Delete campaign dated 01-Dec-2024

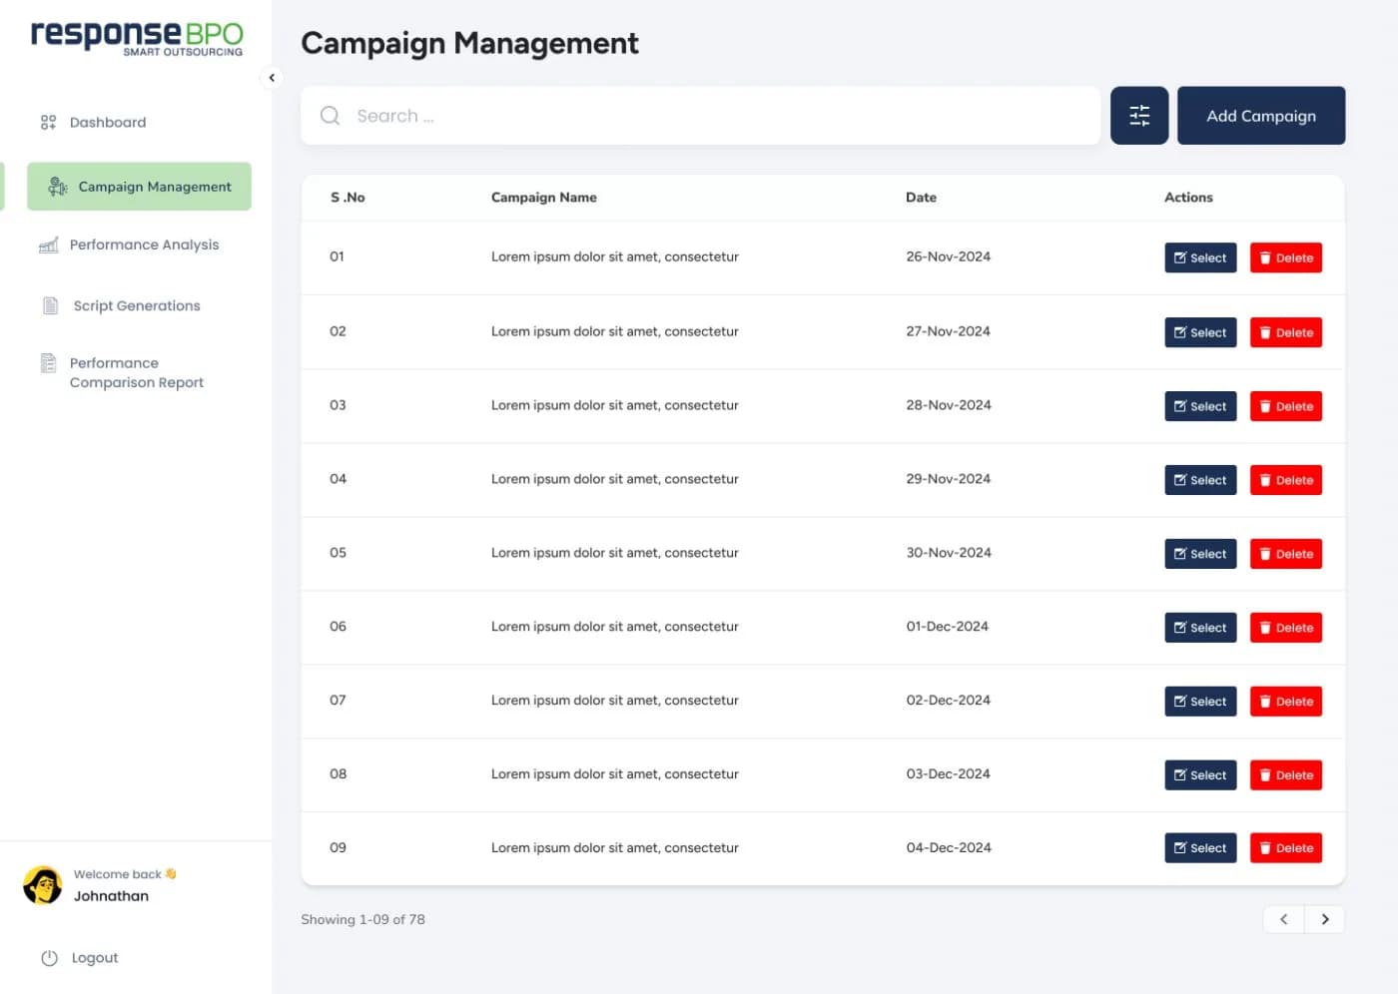1286,628
